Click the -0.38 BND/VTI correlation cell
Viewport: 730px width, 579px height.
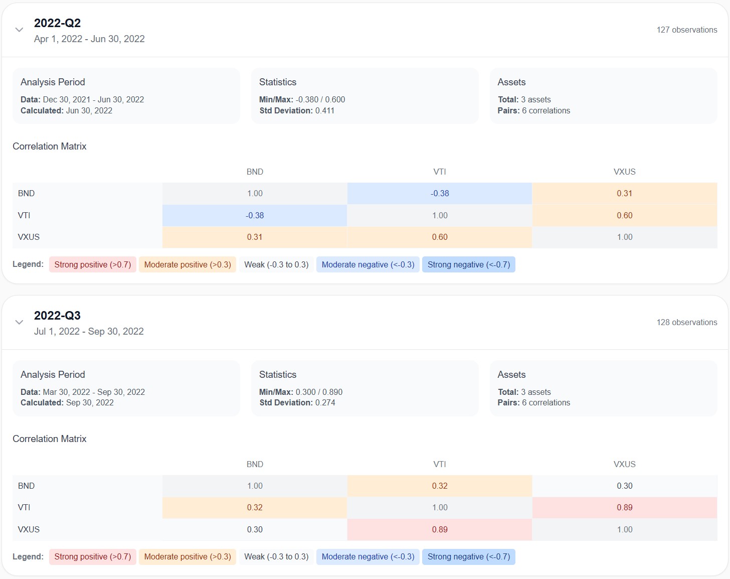(x=440, y=193)
